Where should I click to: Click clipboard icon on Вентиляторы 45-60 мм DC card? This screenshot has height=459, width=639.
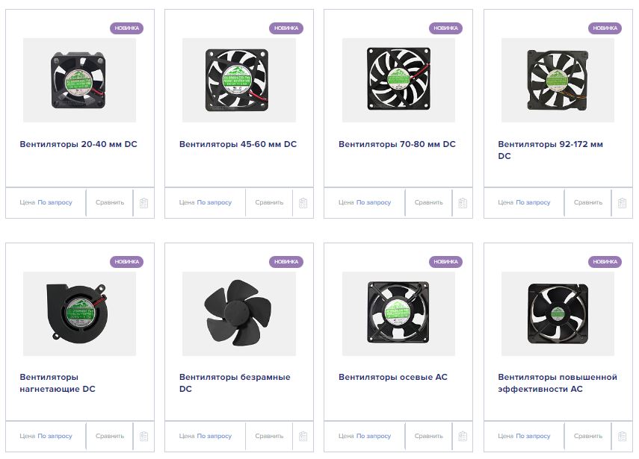point(303,203)
